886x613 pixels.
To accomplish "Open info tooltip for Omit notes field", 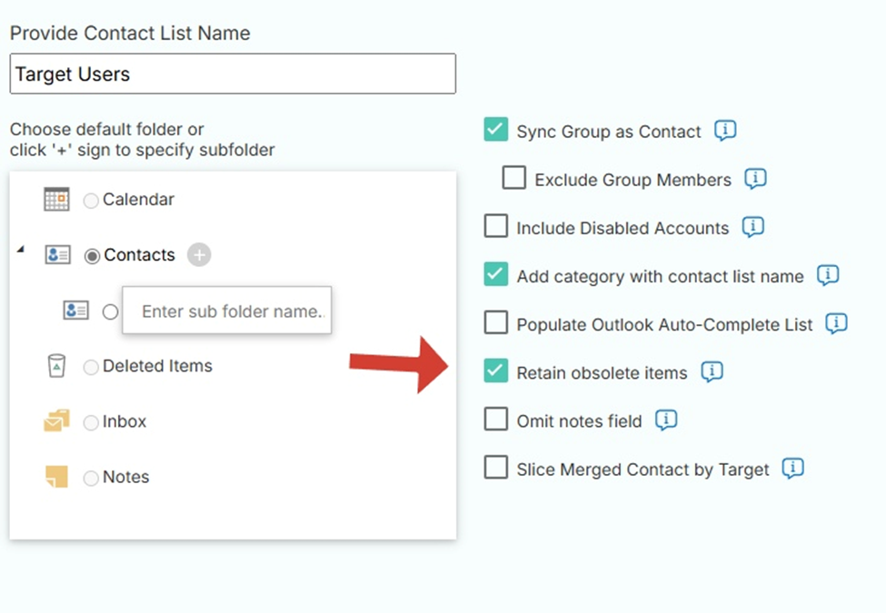I will (x=666, y=420).
